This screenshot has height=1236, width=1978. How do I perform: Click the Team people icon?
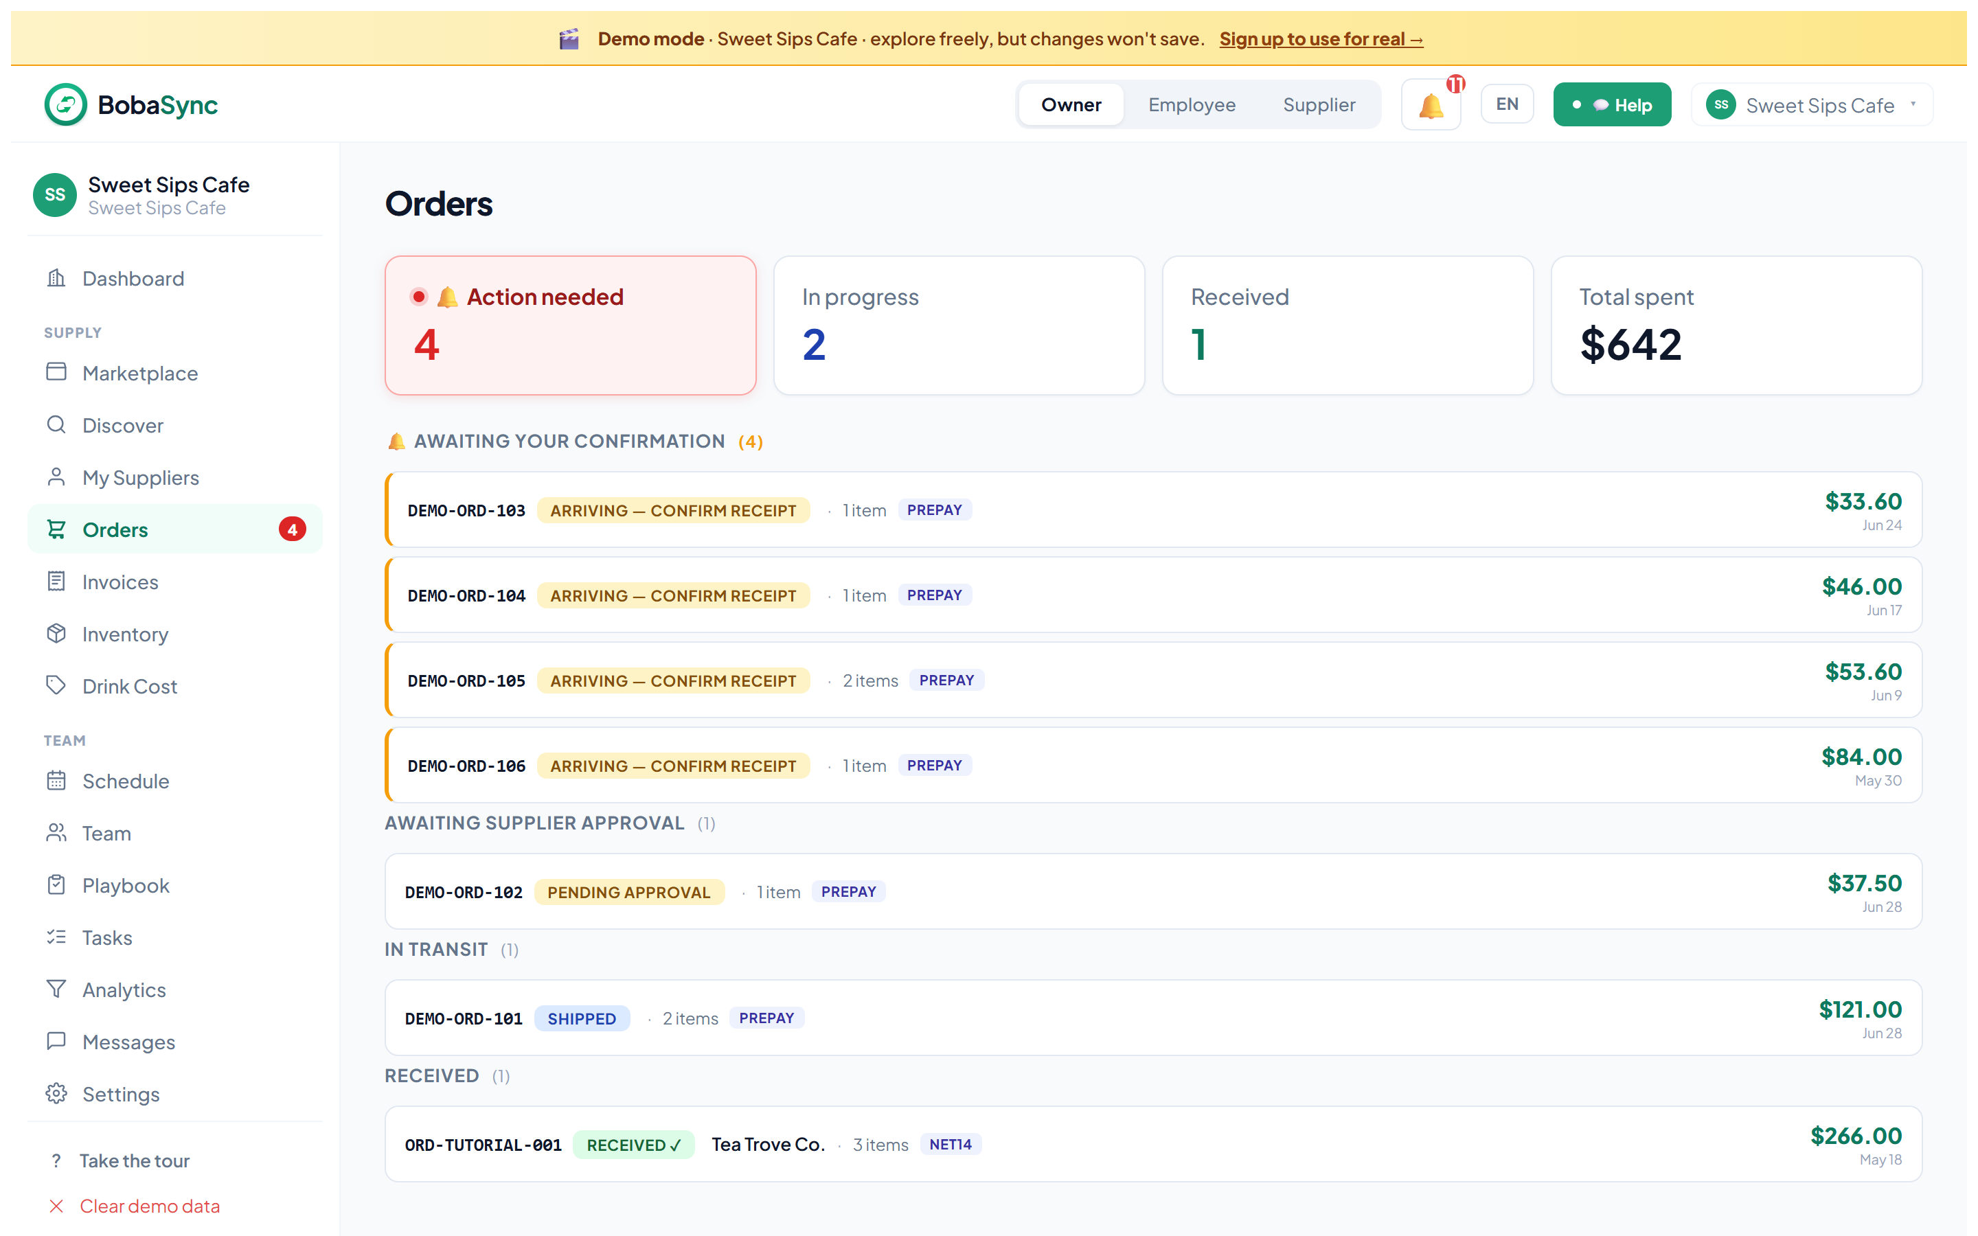[x=56, y=833]
